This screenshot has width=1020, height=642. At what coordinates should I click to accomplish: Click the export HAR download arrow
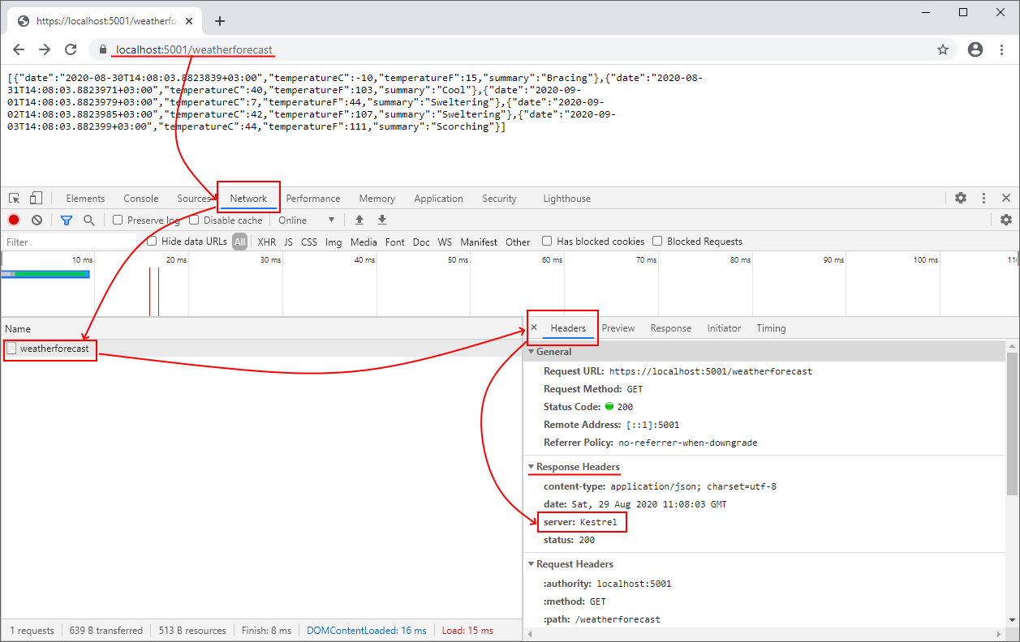click(382, 220)
